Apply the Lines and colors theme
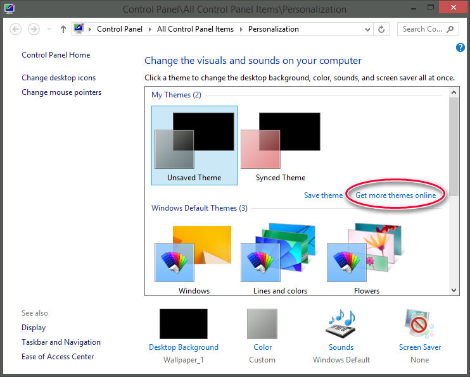 point(280,259)
